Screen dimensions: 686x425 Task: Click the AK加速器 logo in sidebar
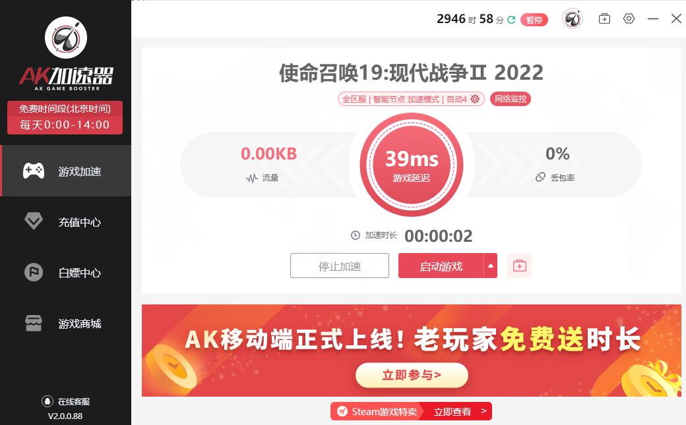pos(66,54)
